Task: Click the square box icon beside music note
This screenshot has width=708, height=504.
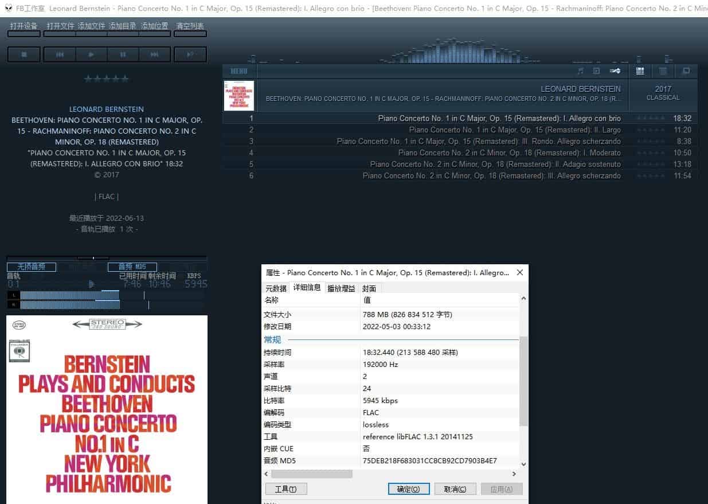Action: coord(596,71)
